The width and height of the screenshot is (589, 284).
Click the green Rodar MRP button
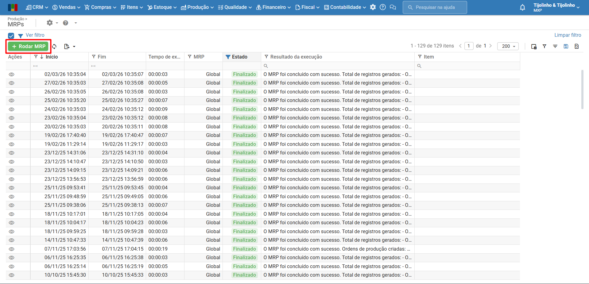coord(29,47)
